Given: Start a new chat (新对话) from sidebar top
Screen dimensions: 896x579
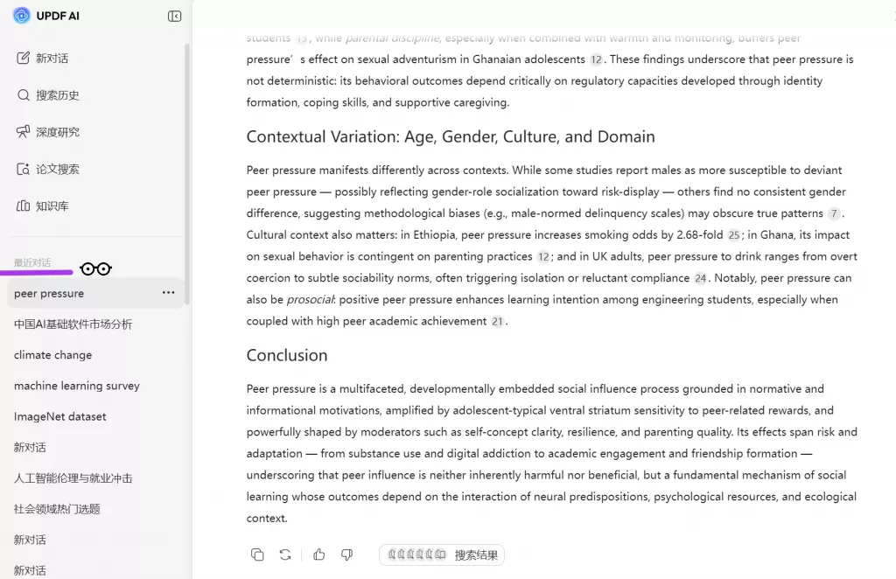Looking at the screenshot, I should pyautogui.click(x=52, y=59).
